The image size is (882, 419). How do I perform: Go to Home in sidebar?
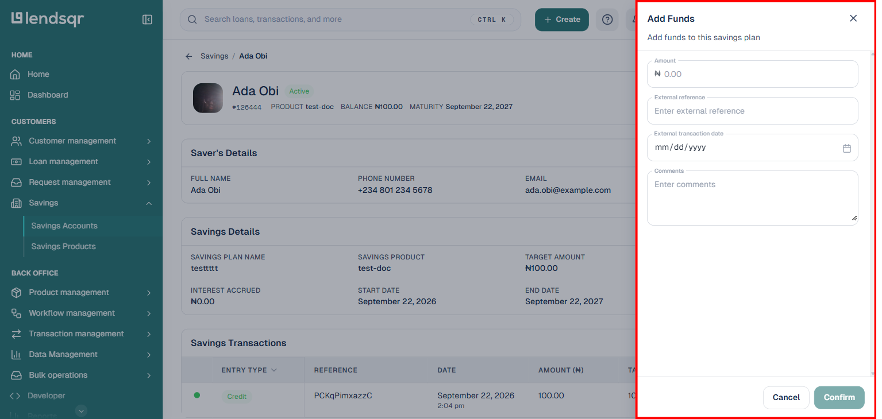pyautogui.click(x=38, y=74)
